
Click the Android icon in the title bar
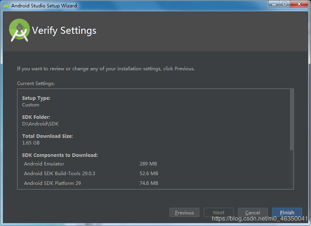(6, 6)
